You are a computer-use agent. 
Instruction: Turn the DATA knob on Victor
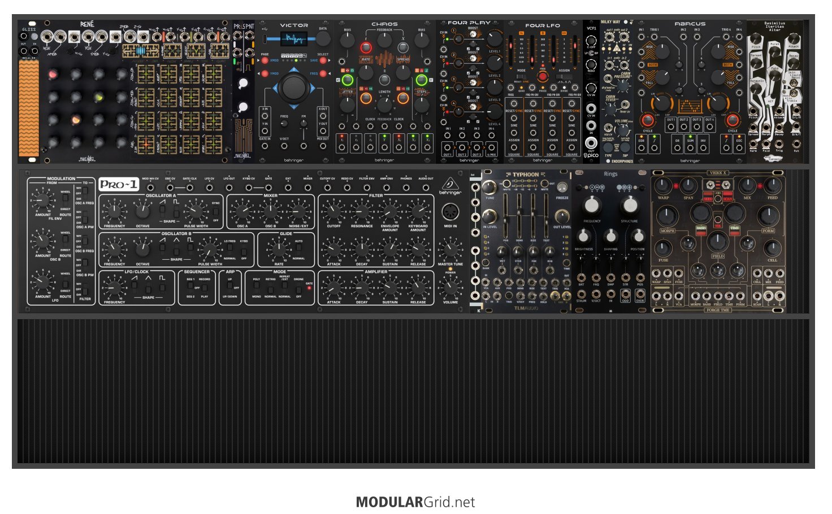click(323, 38)
